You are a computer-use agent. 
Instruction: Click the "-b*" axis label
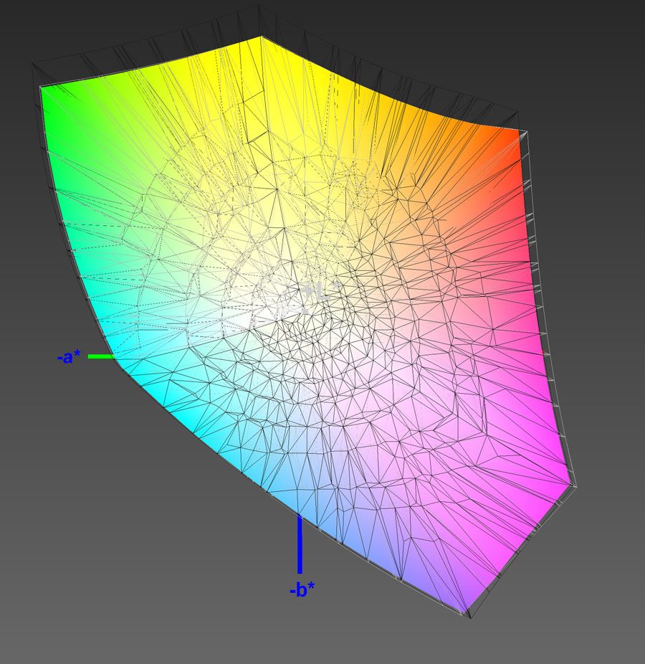pyautogui.click(x=302, y=589)
